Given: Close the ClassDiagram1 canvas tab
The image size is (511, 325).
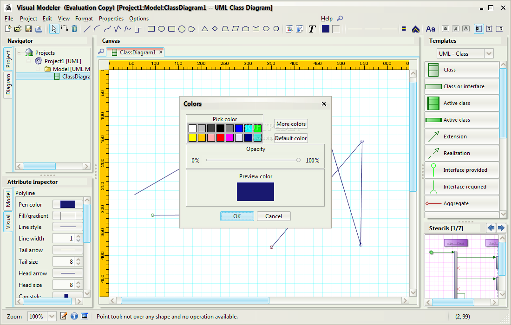Looking at the screenshot, I should [161, 52].
